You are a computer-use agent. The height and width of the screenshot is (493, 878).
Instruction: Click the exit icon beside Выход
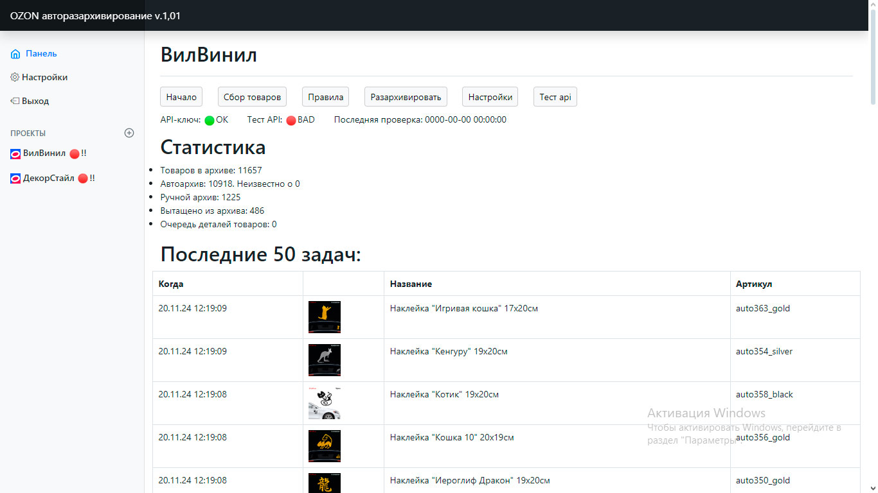[x=15, y=101]
